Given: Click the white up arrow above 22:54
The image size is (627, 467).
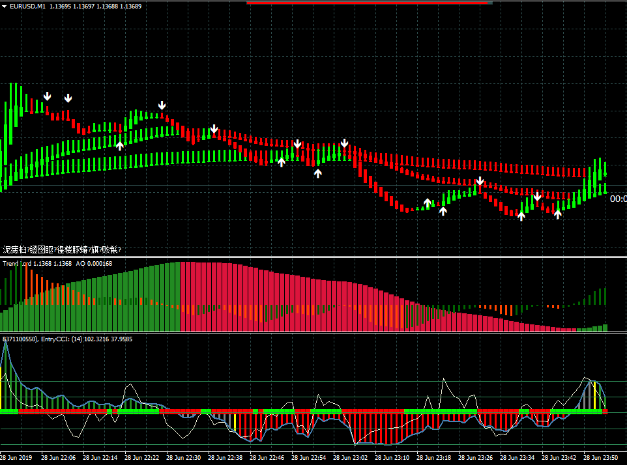Looking at the screenshot, I should pos(318,173).
